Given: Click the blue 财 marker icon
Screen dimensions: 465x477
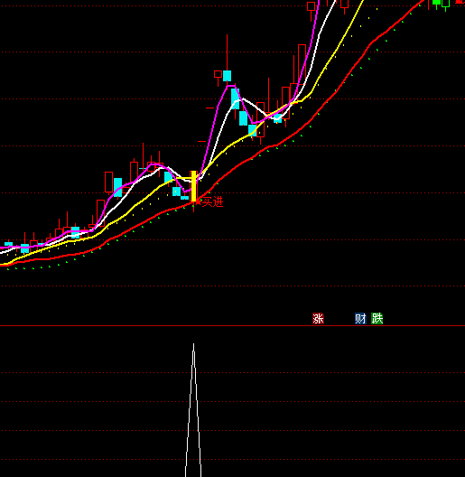Looking at the screenshot, I should (360, 319).
